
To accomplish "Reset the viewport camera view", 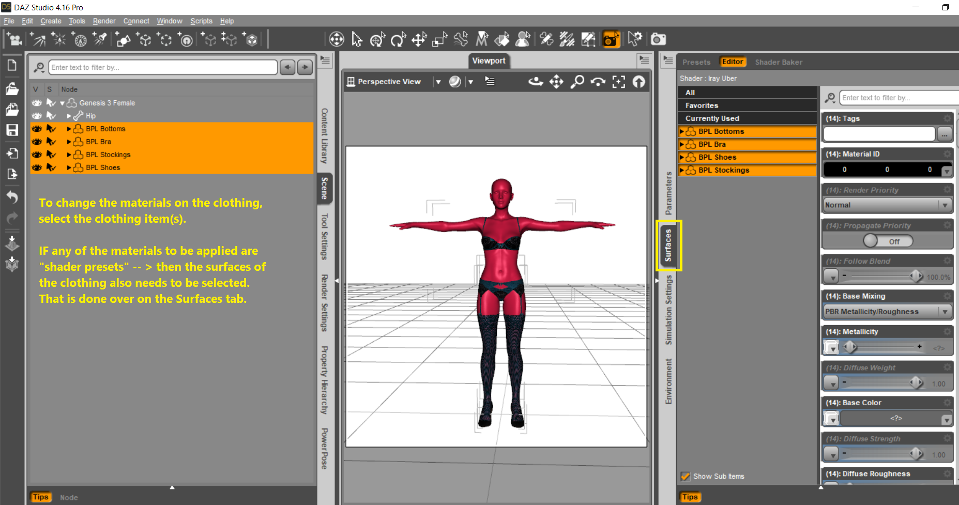I will [639, 82].
